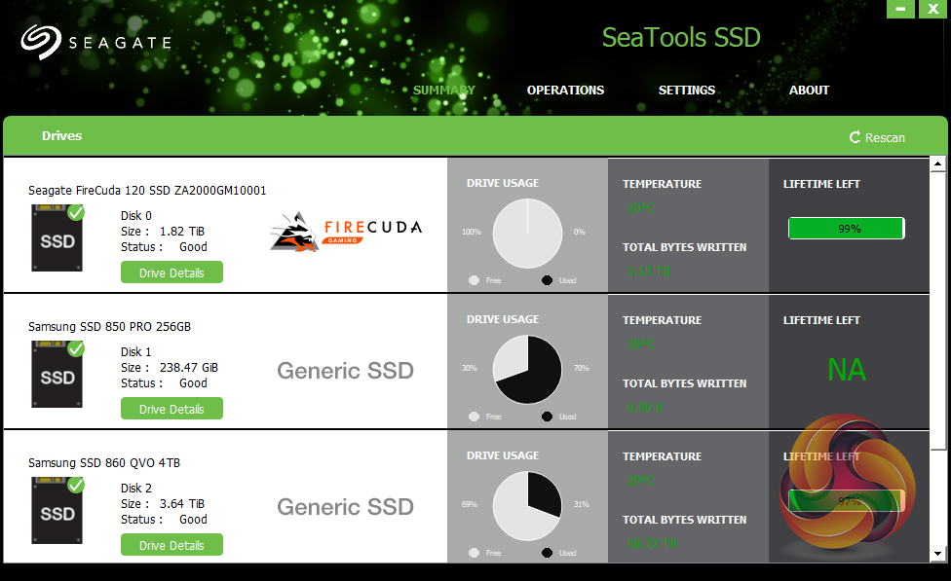Open the Settings tab

click(687, 91)
